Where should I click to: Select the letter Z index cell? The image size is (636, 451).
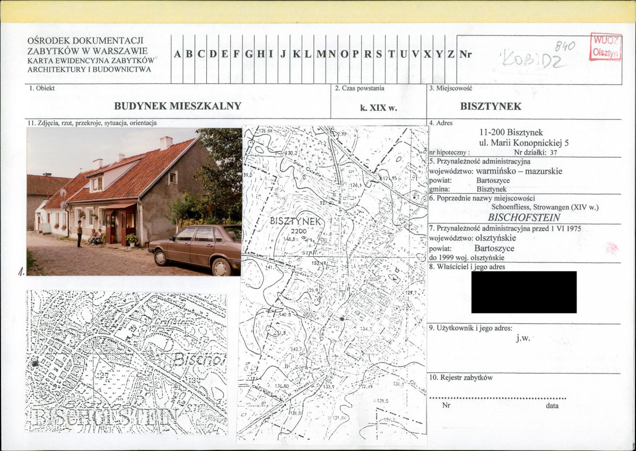coord(451,54)
